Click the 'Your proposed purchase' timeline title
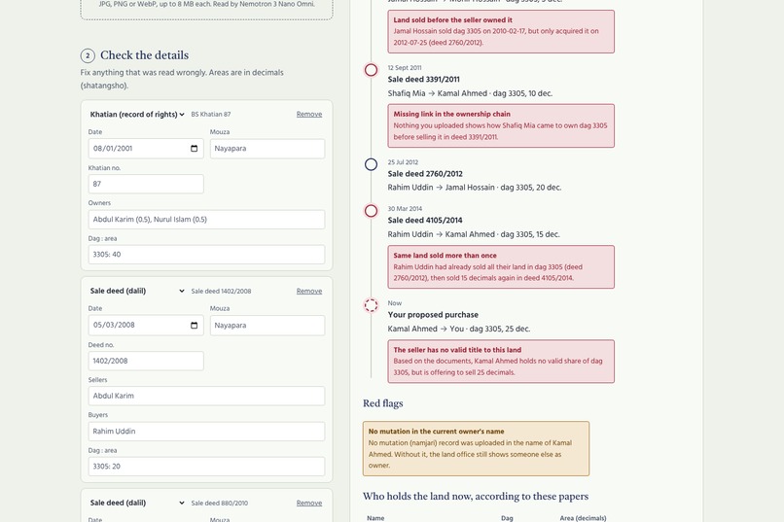Screen dimensions: 784x522 pos(433,315)
